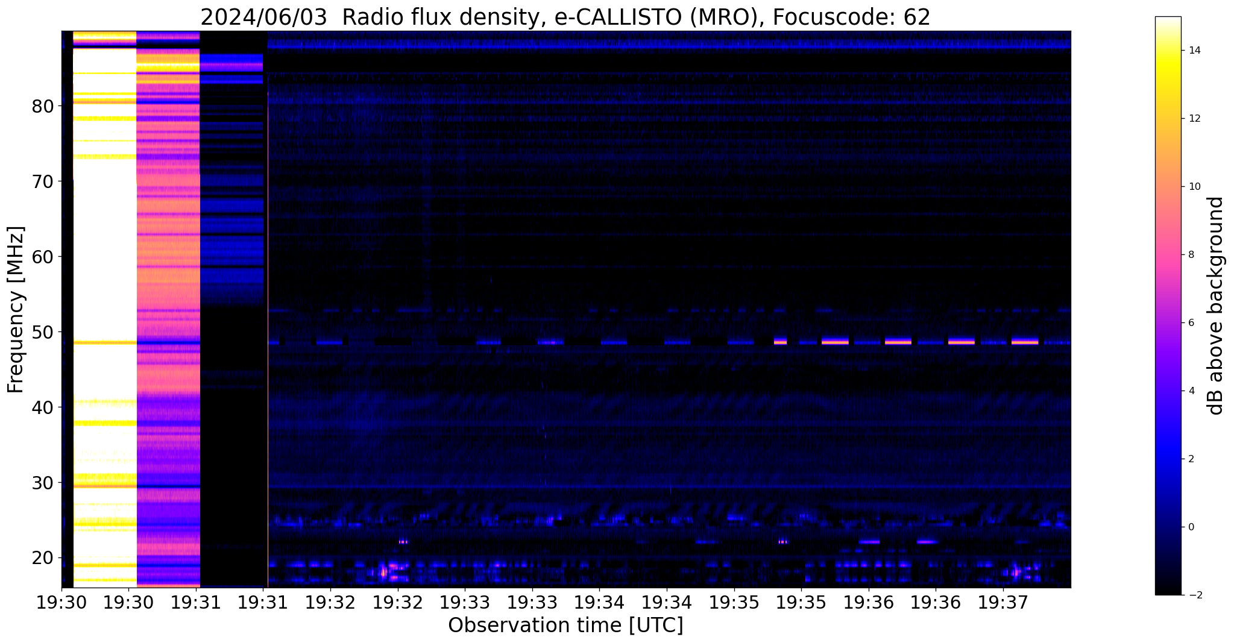The image size is (1234, 643).
Task: Click the "Frequency [MHz]" axis label
Action: tap(16, 309)
